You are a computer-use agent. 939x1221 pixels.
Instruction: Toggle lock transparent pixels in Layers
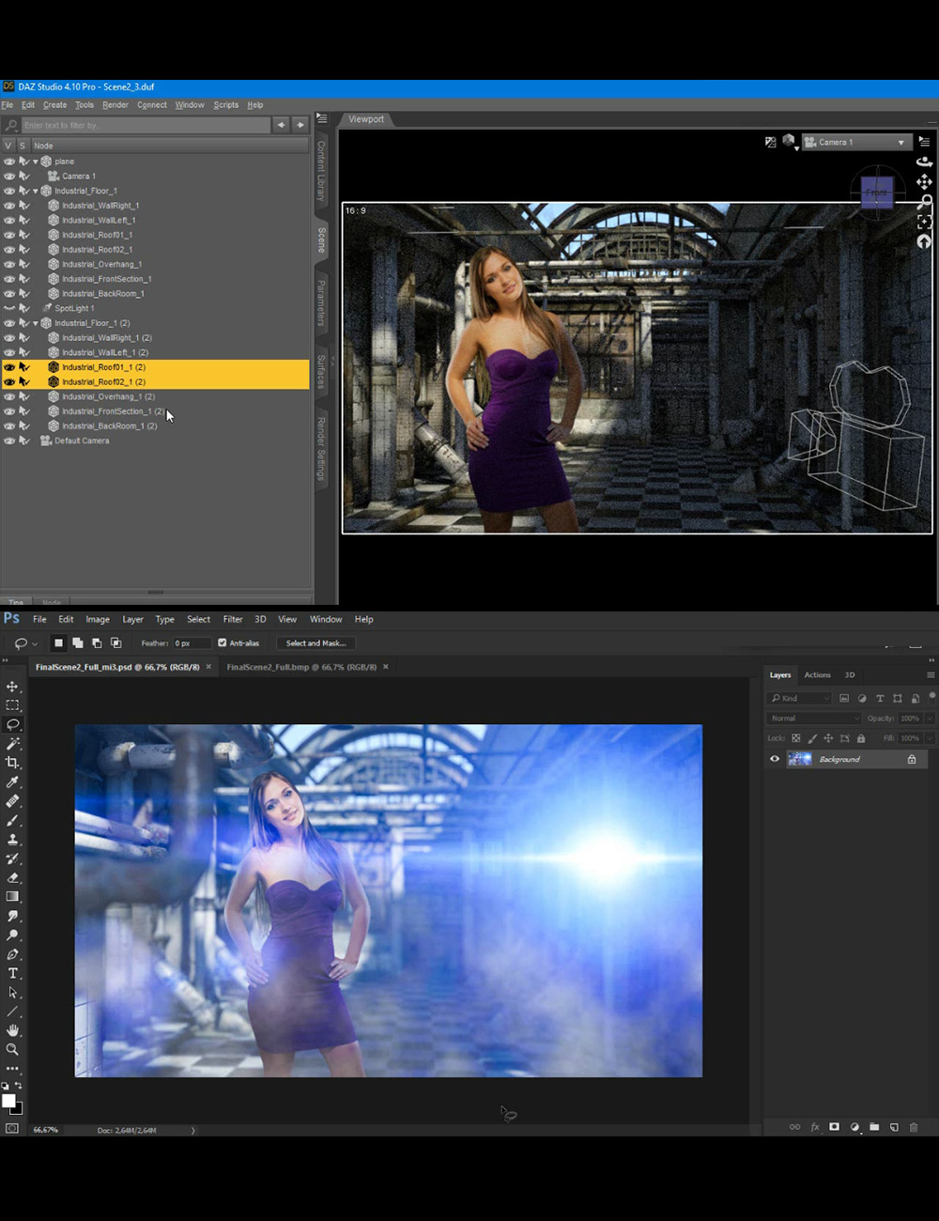point(796,738)
